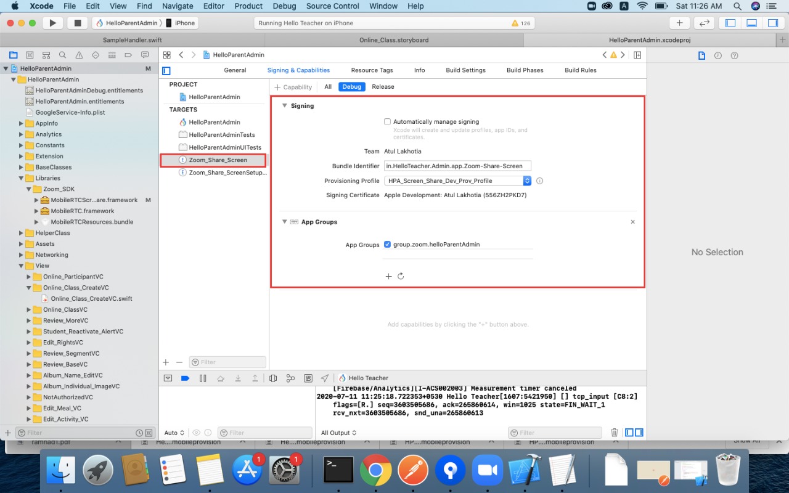Hide the debug area with the chevron button

[x=168, y=378]
